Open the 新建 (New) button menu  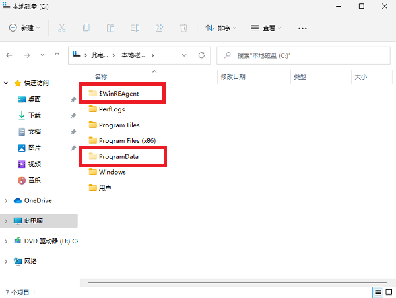[24, 28]
